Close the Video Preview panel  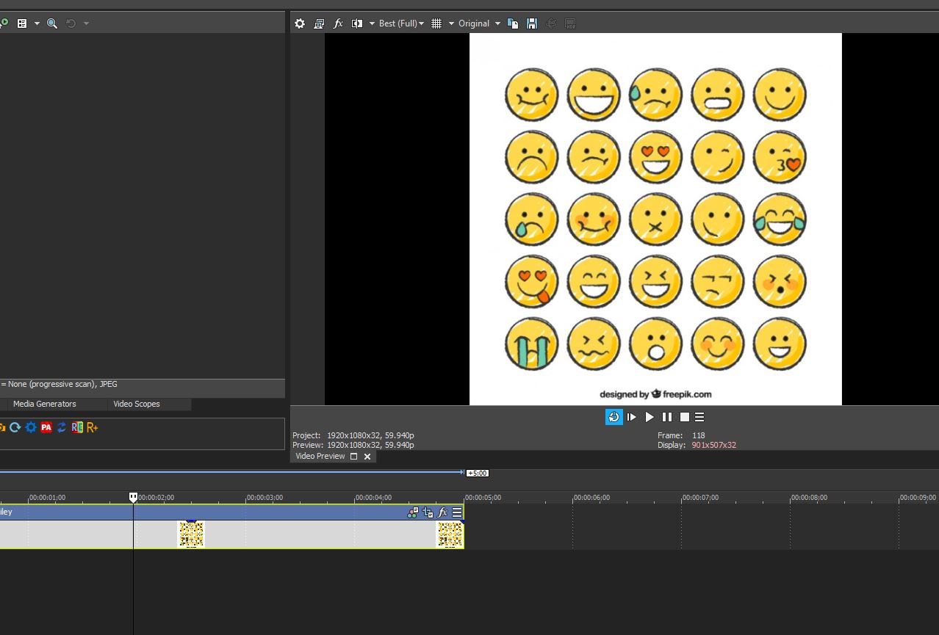coord(367,457)
